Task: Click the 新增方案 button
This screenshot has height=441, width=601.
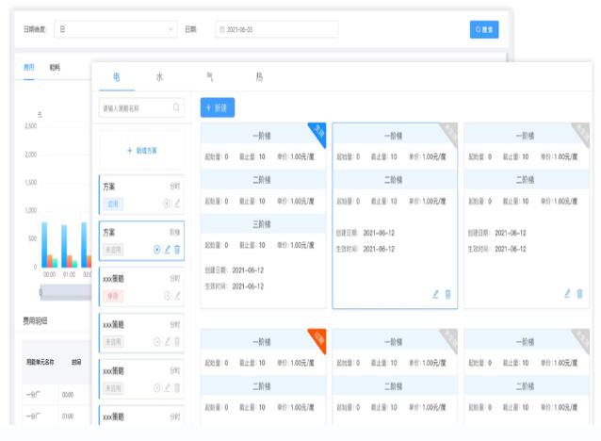Action: click(141, 151)
